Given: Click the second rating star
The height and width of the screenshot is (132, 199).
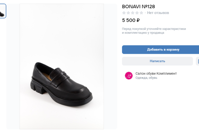Looking at the screenshot, I should click(x=128, y=13).
